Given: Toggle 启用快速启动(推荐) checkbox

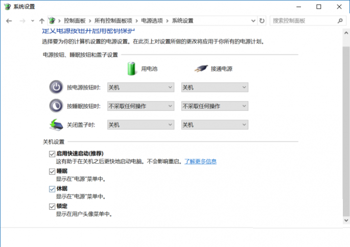Looking at the screenshot, I should click(52, 154).
